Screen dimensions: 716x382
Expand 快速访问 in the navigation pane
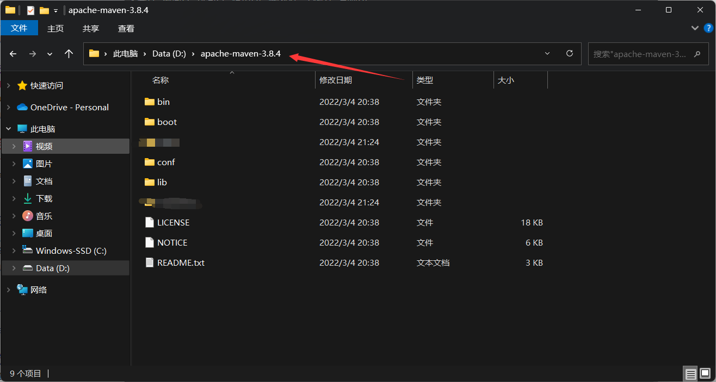(8, 86)
